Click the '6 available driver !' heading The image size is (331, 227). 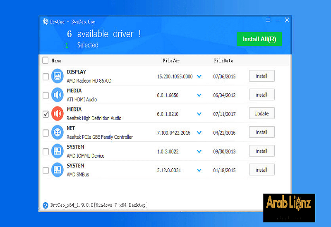(x=104, y=34)
